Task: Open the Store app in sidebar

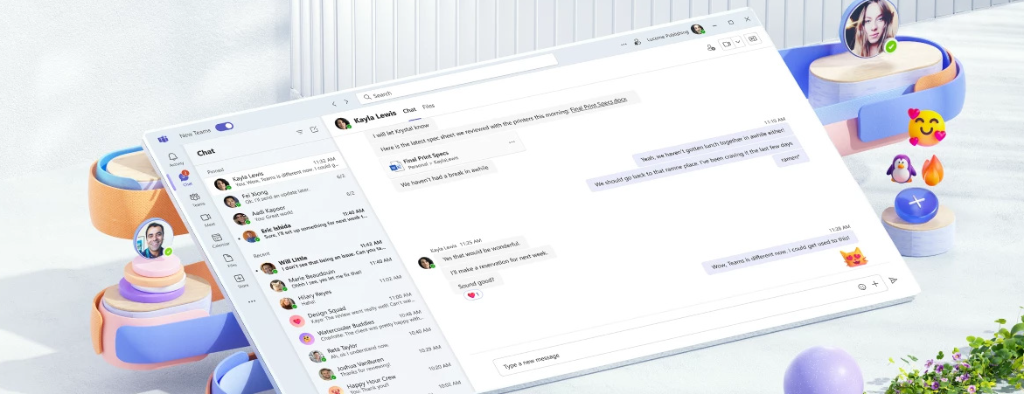Action: click(x=240, y=280)
